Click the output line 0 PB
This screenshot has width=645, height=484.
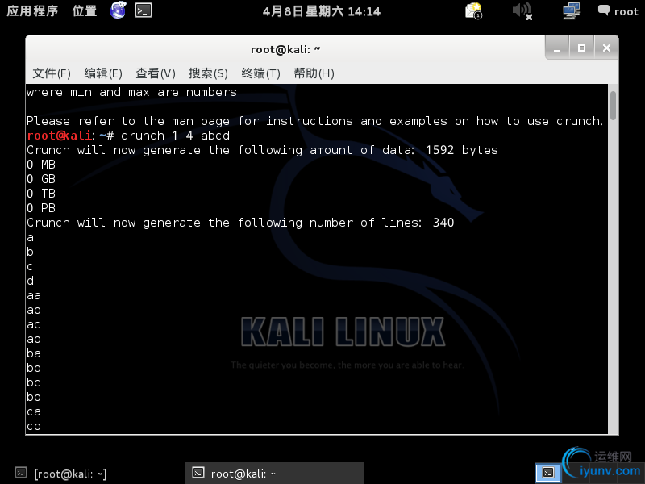point(41,208)
